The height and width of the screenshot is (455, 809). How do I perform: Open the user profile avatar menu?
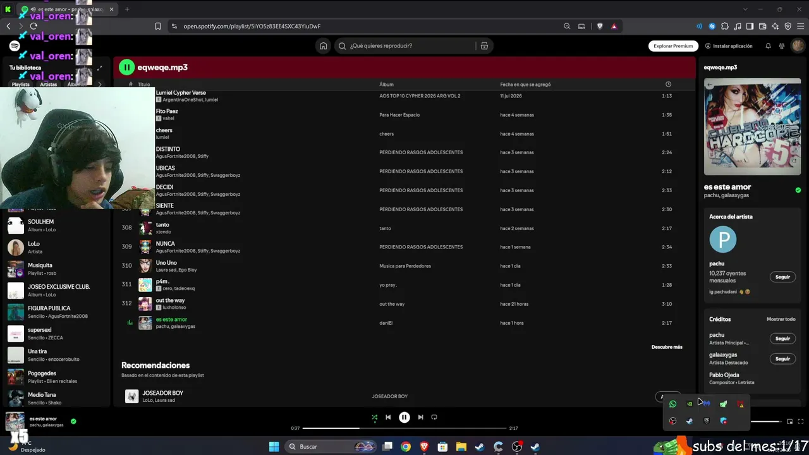798,45
